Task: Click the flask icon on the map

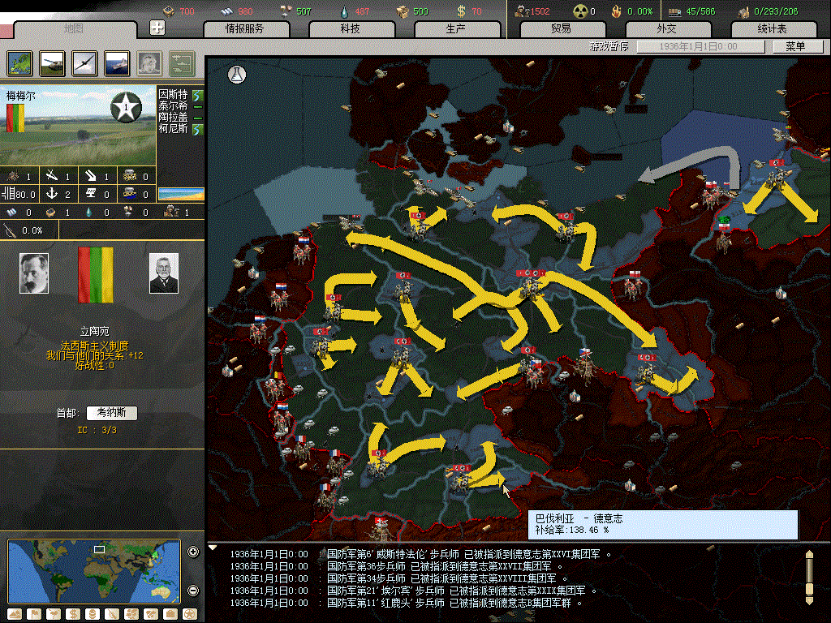Action: (237, 74)
